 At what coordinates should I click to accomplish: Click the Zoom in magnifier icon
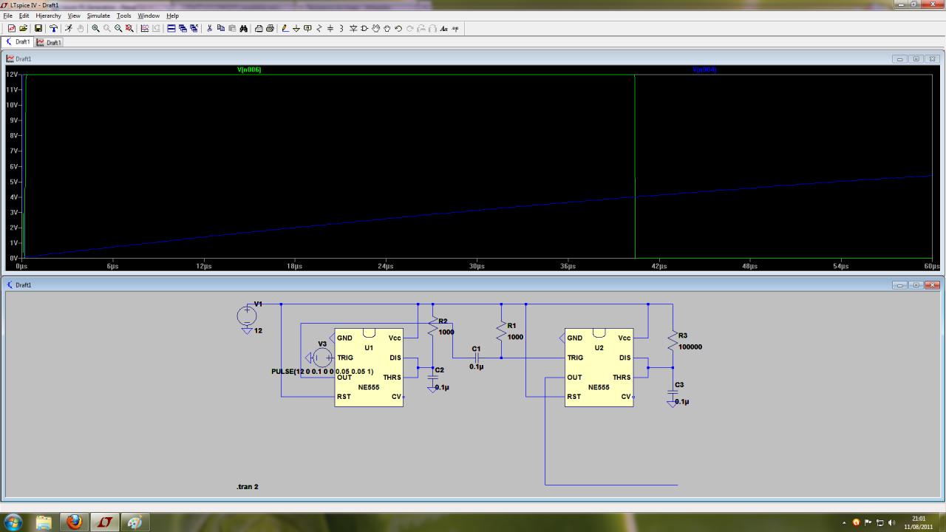click(96, 29)
